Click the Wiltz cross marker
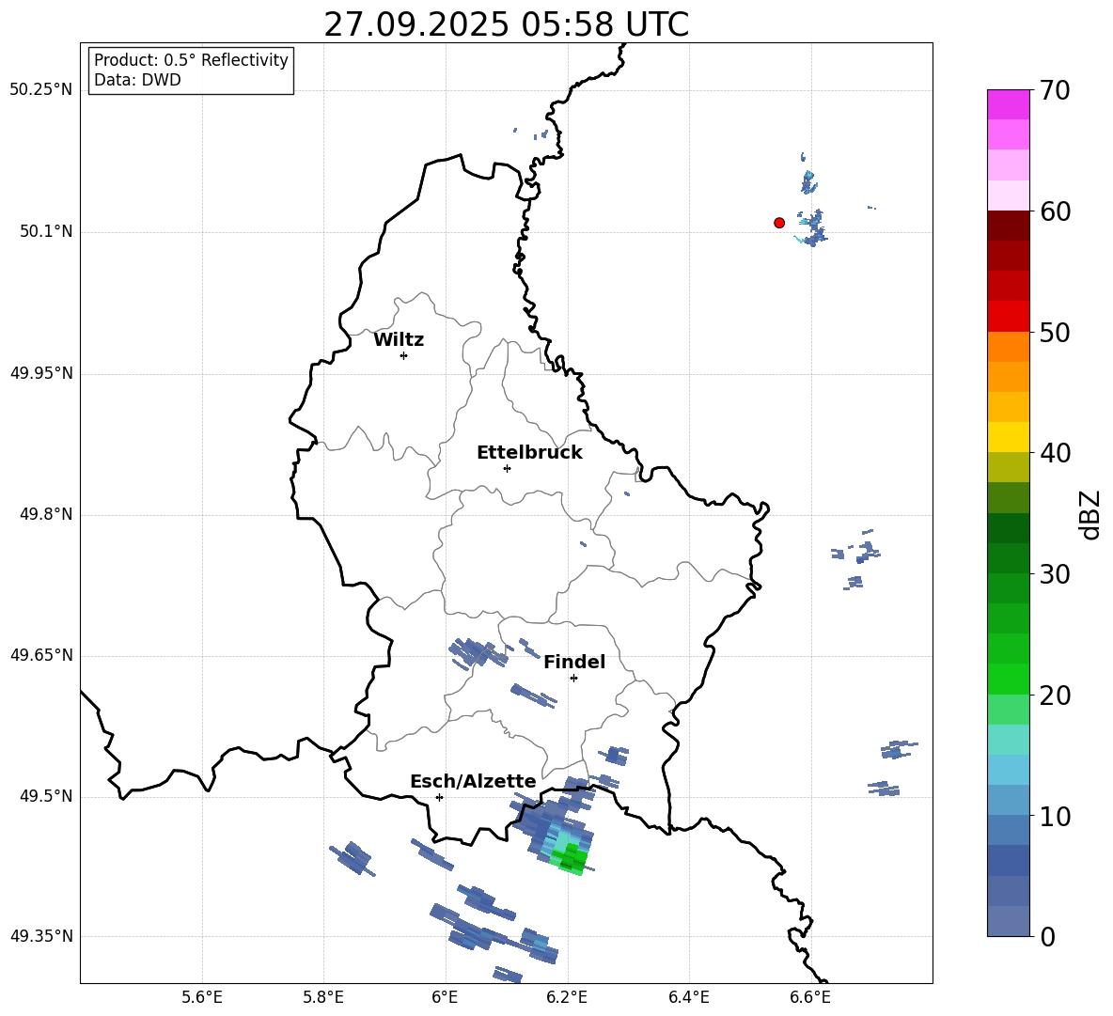Screen dimensions: 1113x1016 tap(404, 355)
